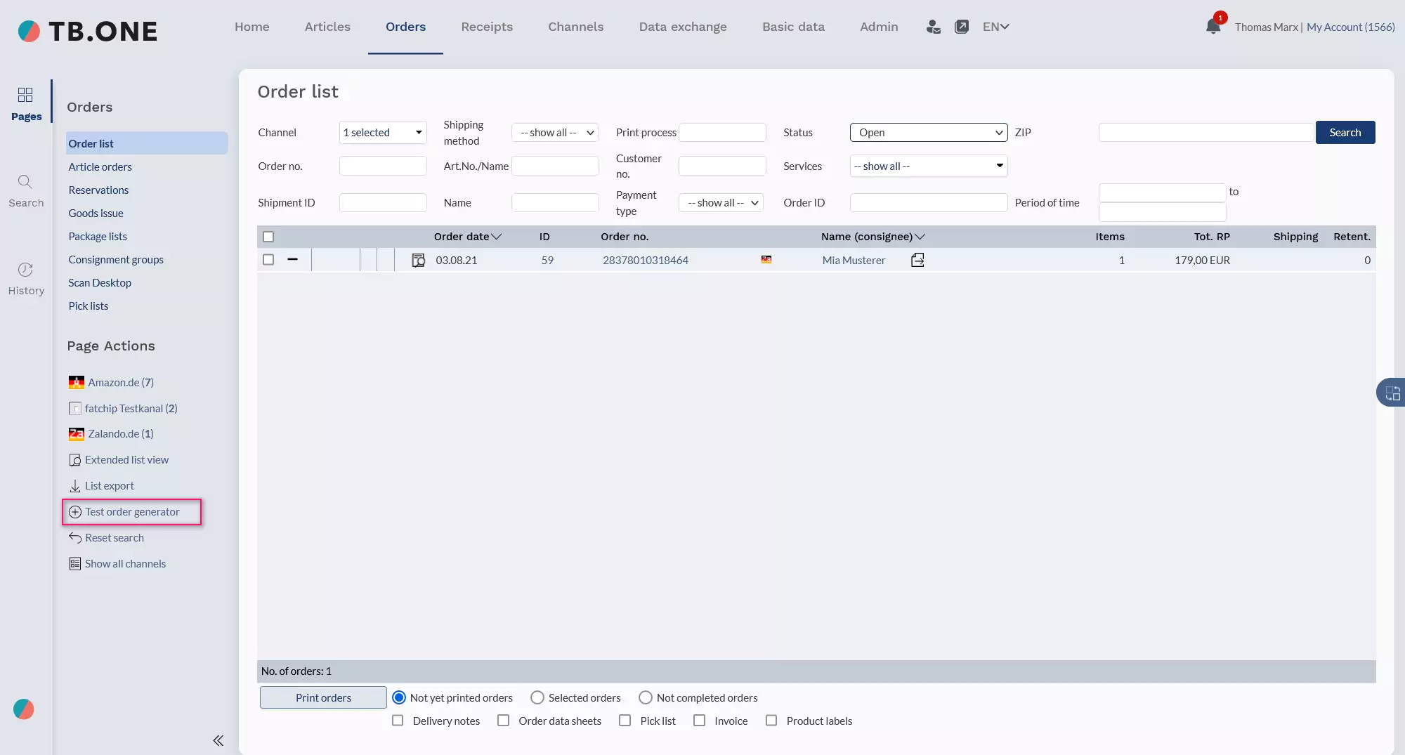Image resolution: width=1405 pixels, height=755 pixels.
Task: Open Goods issue in sidebar
Action: (96, 214)
